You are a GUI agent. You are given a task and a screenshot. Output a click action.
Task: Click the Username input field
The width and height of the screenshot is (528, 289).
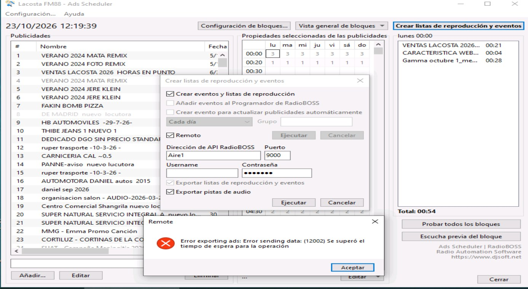point(202,173)
